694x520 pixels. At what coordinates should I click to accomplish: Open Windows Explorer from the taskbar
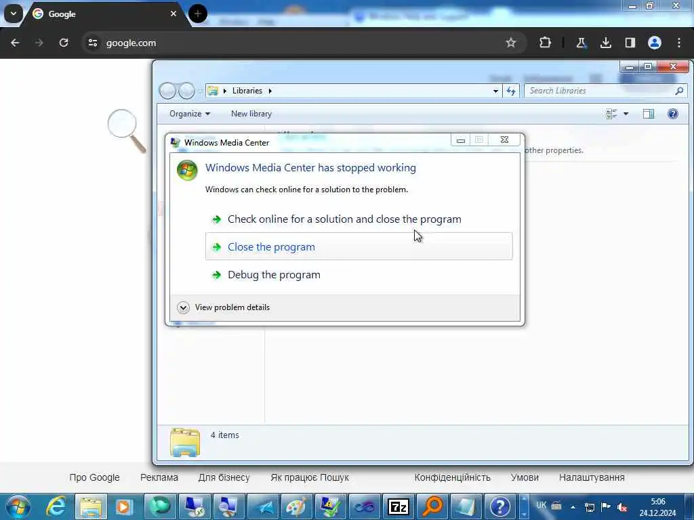[x=91, y=506]
